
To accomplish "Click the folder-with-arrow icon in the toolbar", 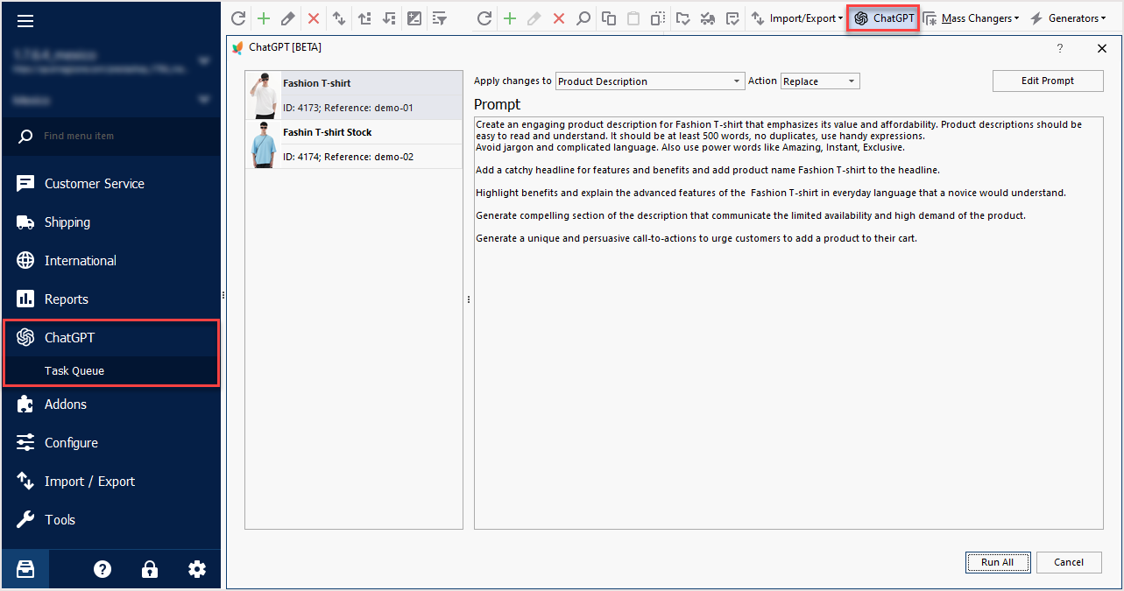I will (x=684, y=18).
